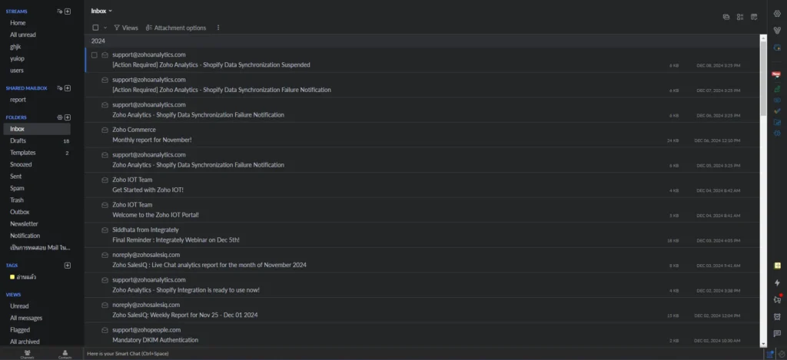
Task: Open the Final Reminder Integrately Webinar email
Action: tap(422, 235)
